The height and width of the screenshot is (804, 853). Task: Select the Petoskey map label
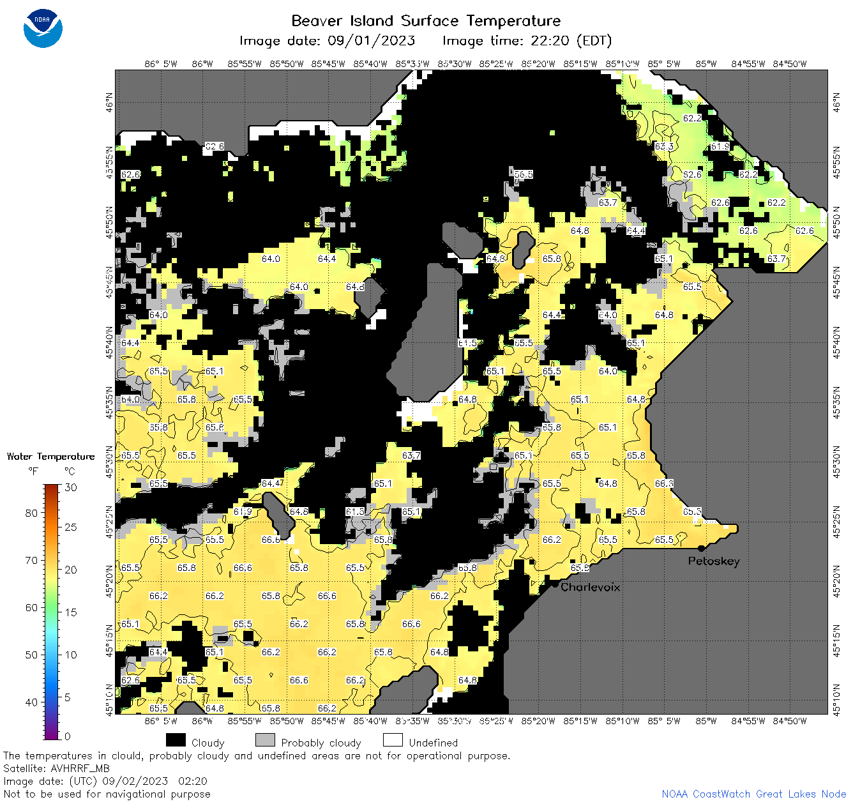(x=714, y=561)
